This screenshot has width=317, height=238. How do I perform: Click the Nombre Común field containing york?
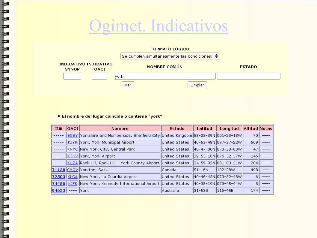164,76
